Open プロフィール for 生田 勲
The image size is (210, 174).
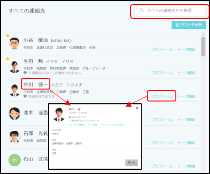tap(162, 73)
